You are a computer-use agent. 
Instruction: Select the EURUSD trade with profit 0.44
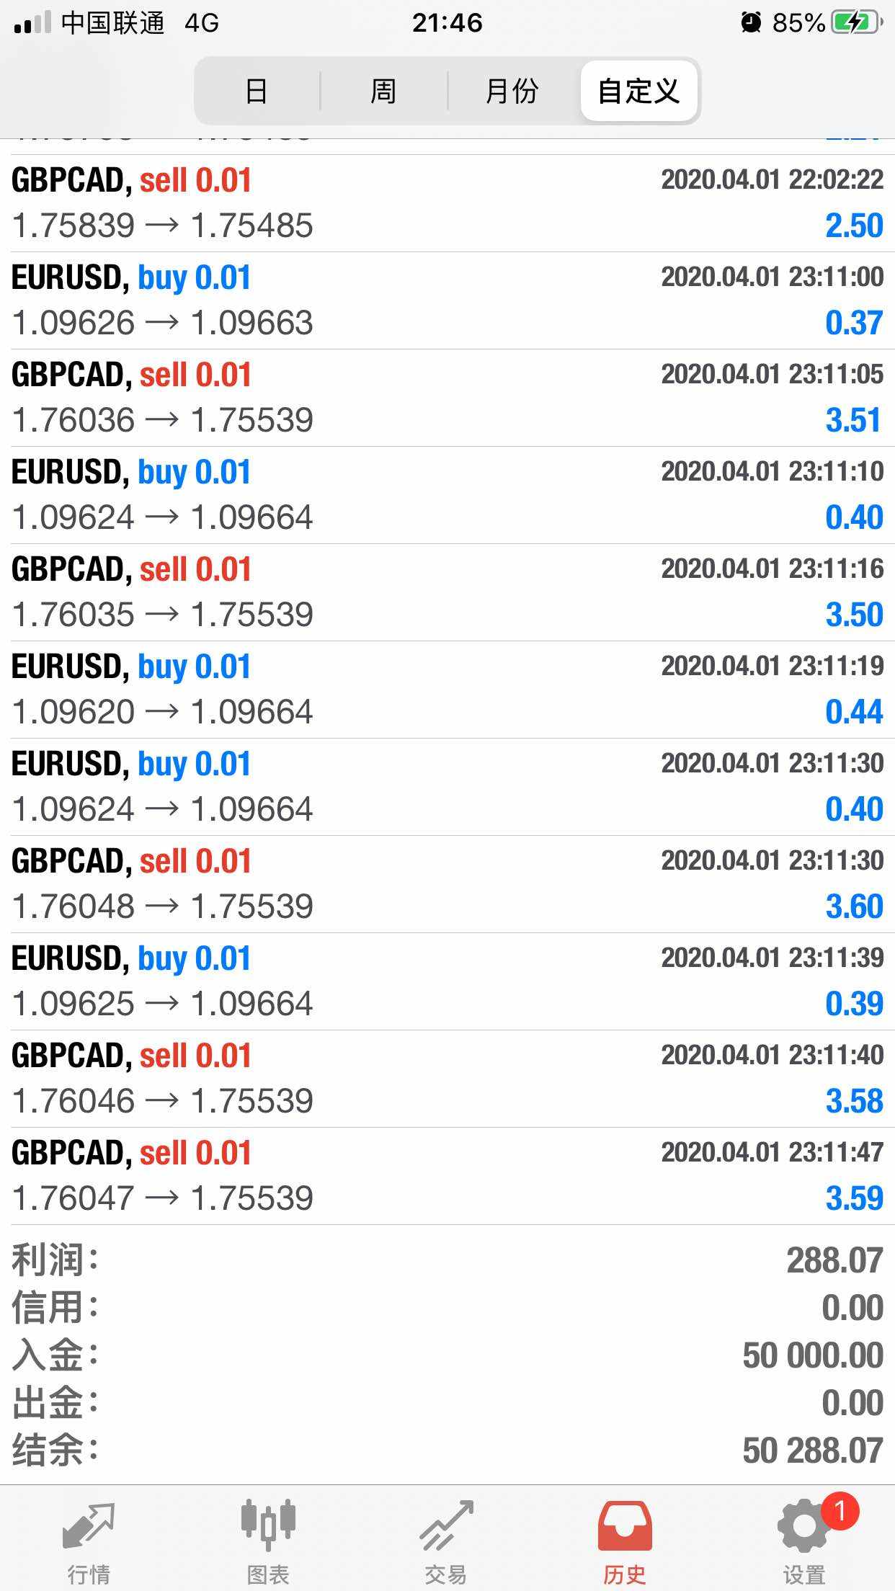pos(447,690)
